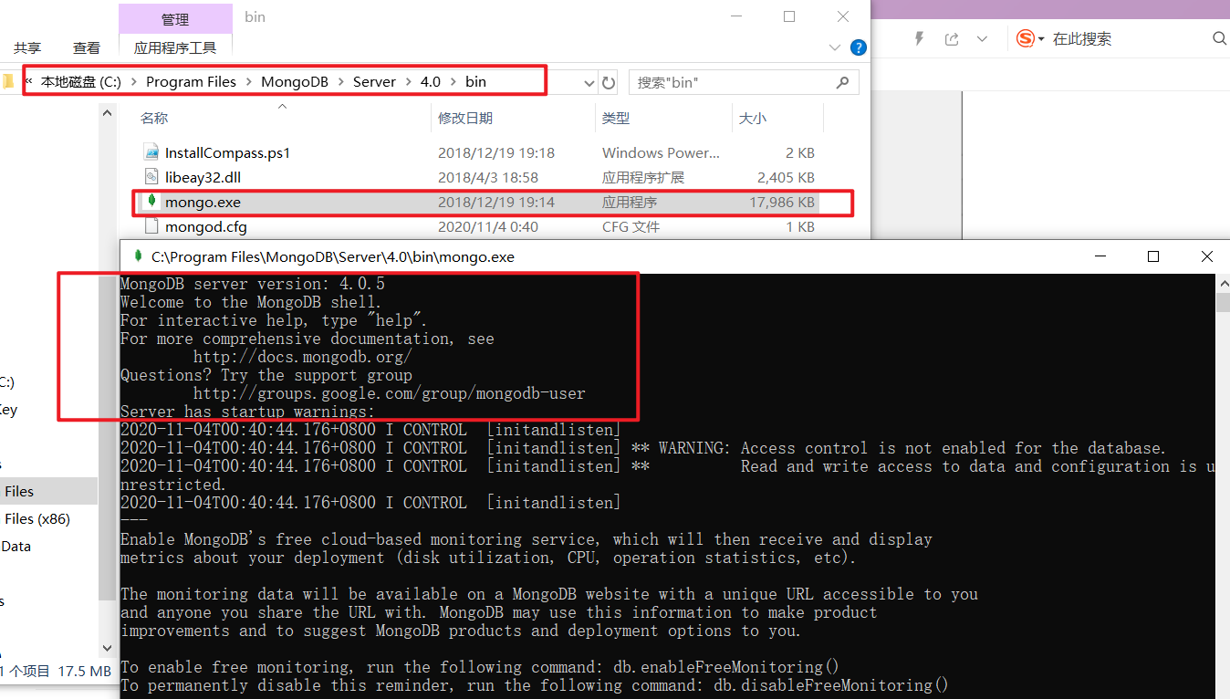
Task: Click the lightning bolt icon in the browser toolbar
Action: click(919, 38)
